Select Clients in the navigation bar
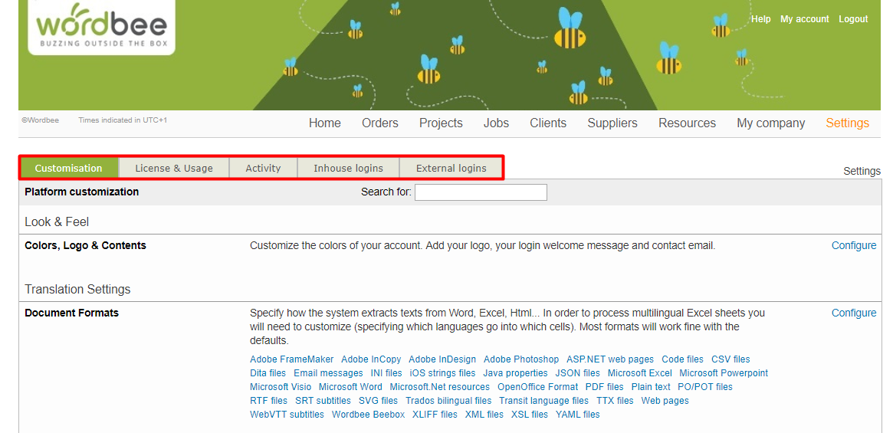 pyautogui.click(x=548, y=123)
